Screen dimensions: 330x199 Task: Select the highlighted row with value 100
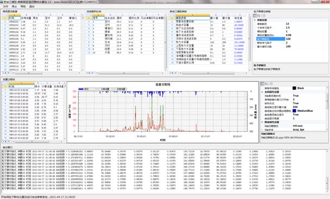point(290,39)
